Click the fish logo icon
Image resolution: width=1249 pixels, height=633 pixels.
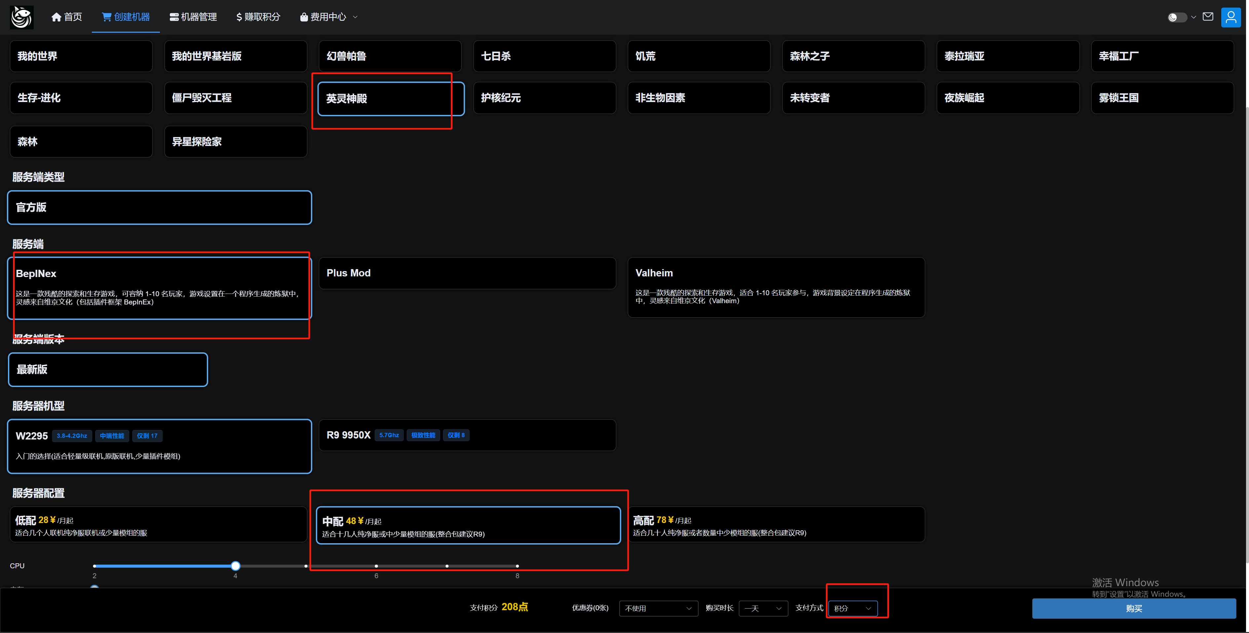point(21,18)
